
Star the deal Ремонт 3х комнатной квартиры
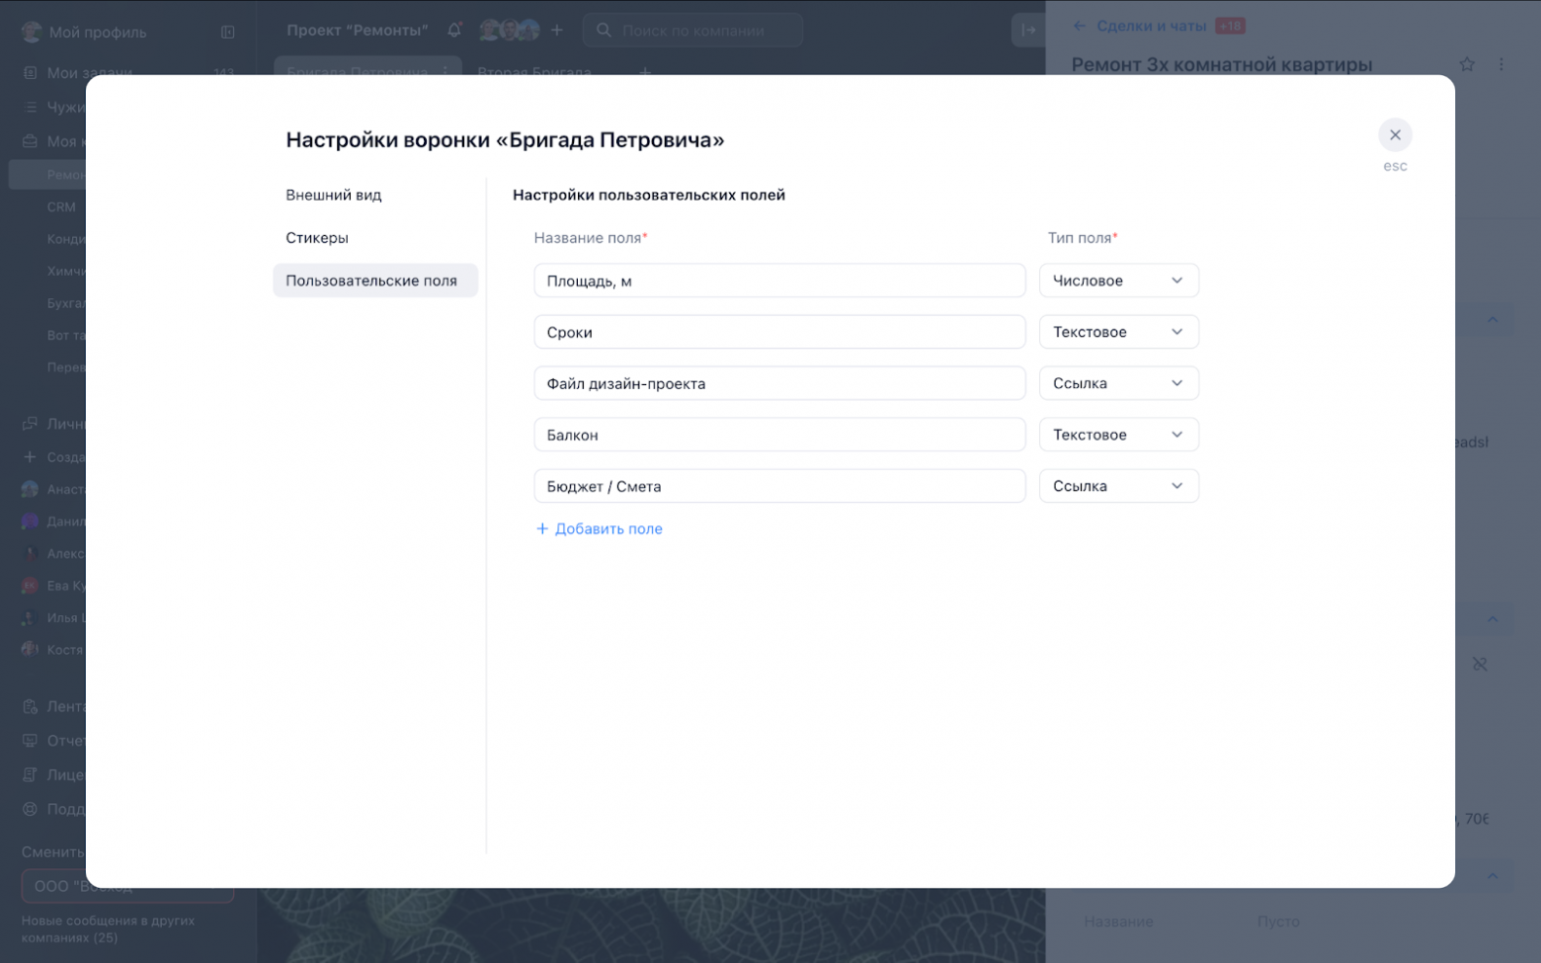(x=1467, y=63)
